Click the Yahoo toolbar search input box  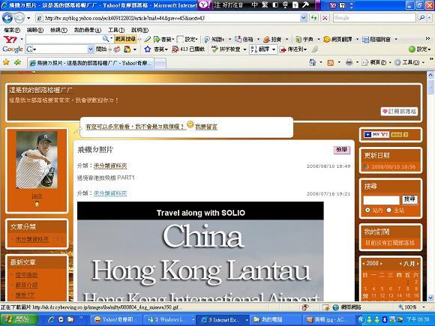coord(64,40)
